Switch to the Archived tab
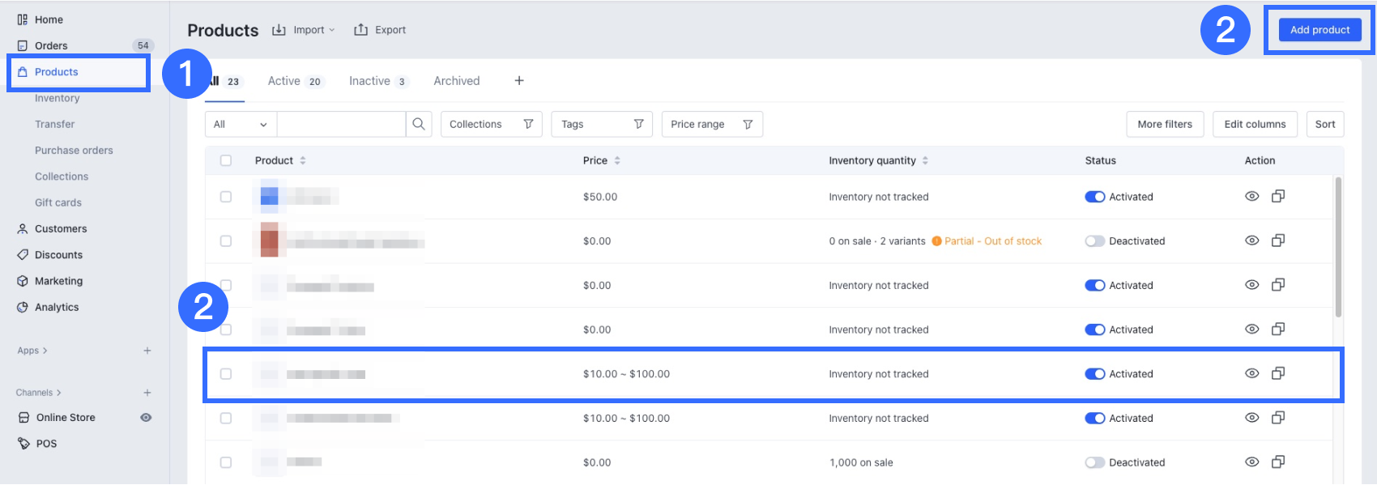 (457, 81)
